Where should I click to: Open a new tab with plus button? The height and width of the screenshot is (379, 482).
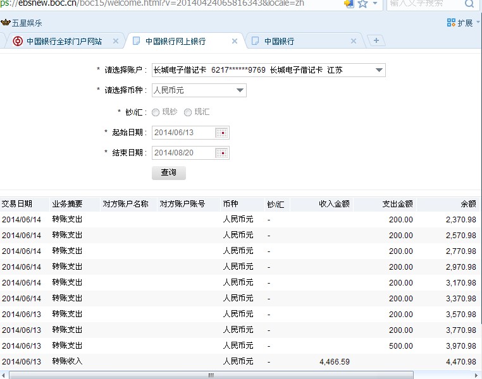[x=376, y=41]
